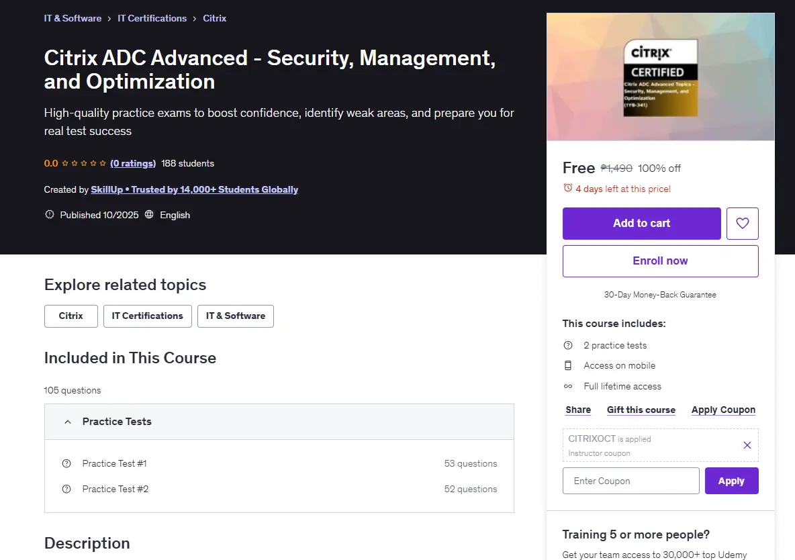This screenshot has height=560, width=795.
Task: Click the published date badge icon
Action: [49, 215]
